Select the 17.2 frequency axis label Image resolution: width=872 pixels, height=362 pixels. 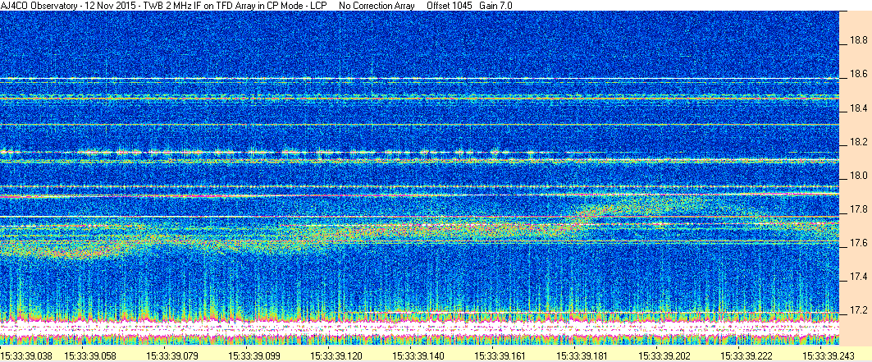point(857,310)
